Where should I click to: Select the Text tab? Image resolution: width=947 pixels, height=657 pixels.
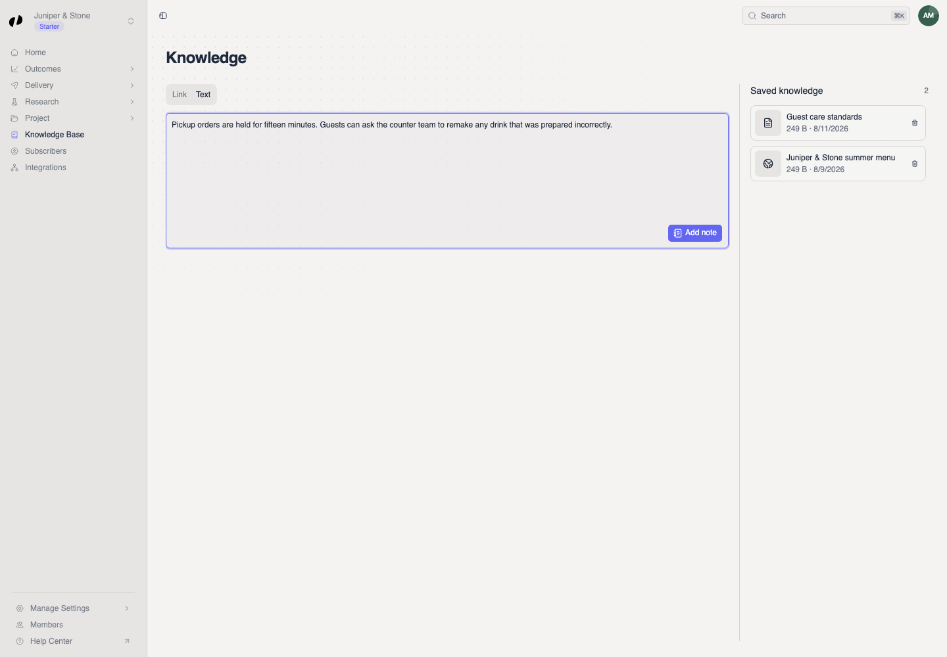203,95
